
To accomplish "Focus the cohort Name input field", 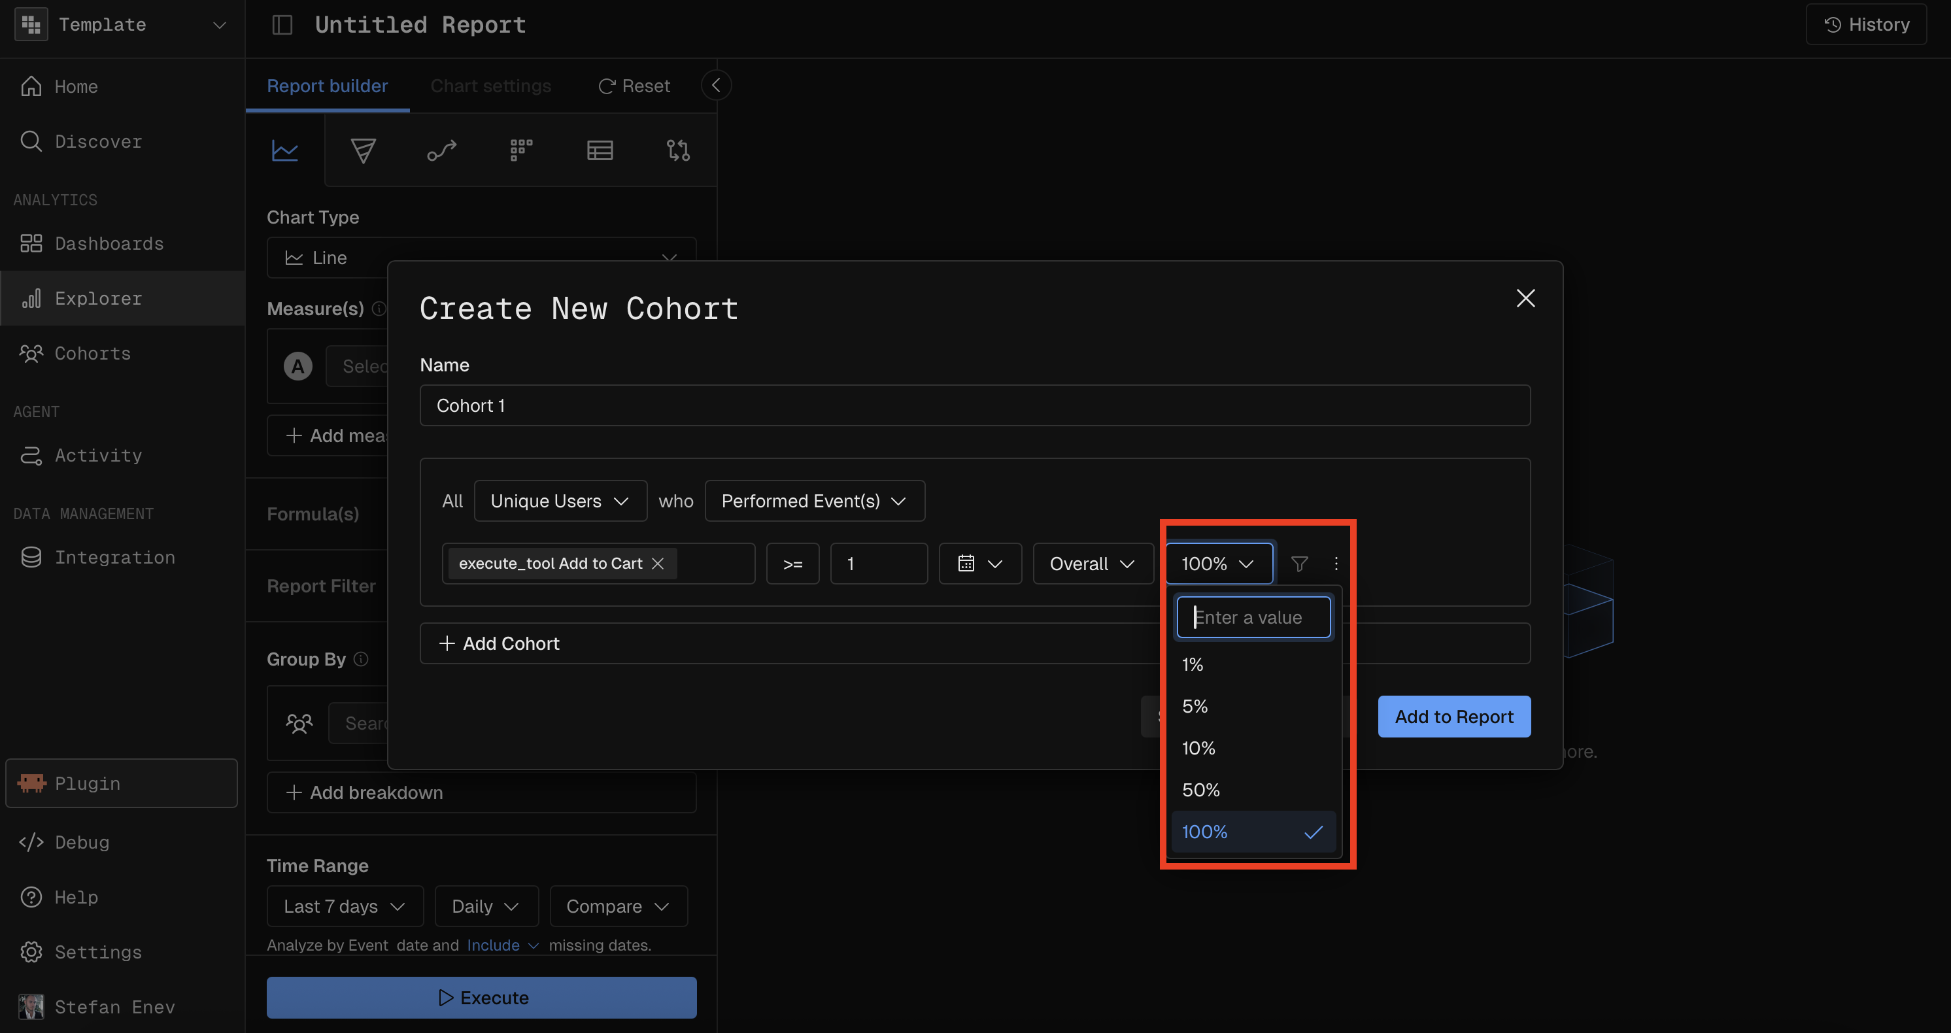I will [x=975, y=405].
